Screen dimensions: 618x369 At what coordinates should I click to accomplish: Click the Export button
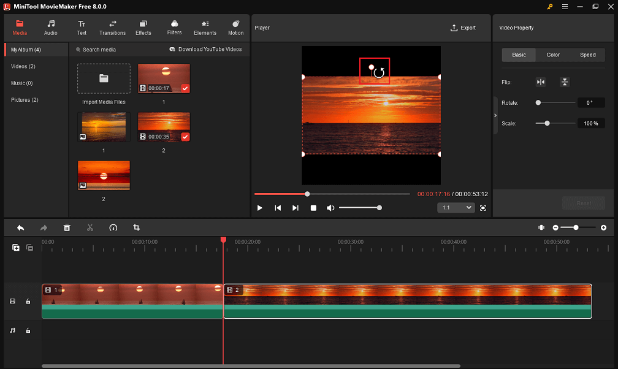[463, 28]
